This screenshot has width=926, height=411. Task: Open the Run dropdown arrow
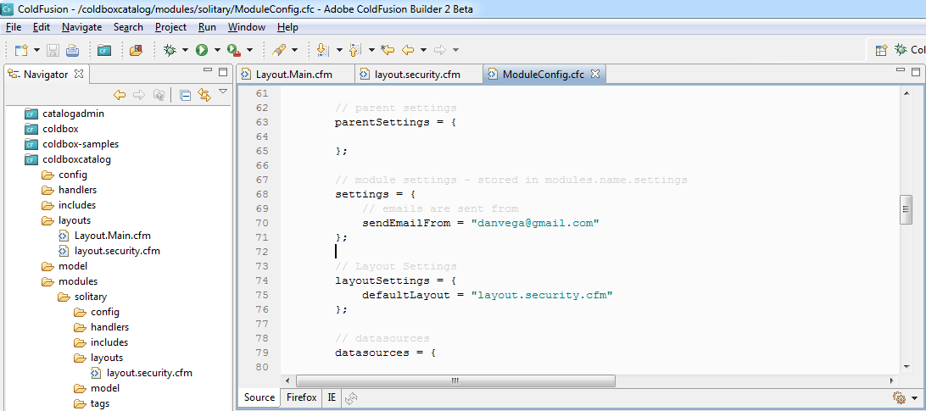point(217,51)
